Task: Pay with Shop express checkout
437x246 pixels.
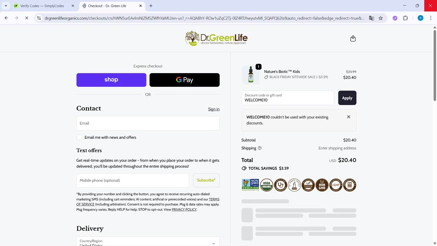Action: pos(111,80)
